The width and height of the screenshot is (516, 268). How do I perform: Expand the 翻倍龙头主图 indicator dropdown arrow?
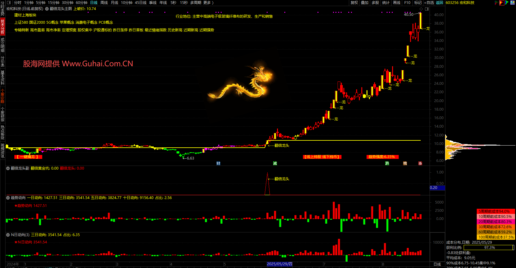(47, 9)
